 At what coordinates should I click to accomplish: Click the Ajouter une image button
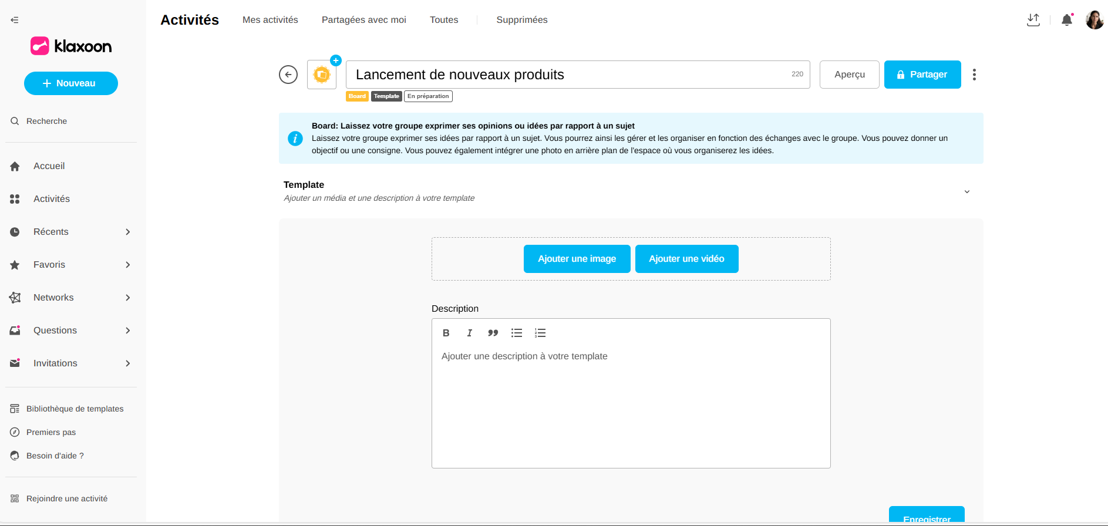coord(577,259)
